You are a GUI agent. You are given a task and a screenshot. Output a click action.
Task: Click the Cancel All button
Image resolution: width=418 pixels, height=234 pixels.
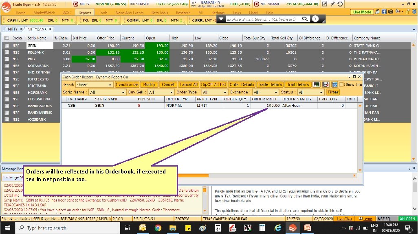point(189,84)
